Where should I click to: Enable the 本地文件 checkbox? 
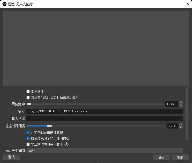28,91
